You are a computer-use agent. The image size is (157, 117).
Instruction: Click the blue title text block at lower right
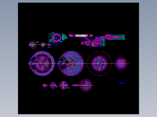[x=122, y=83]
